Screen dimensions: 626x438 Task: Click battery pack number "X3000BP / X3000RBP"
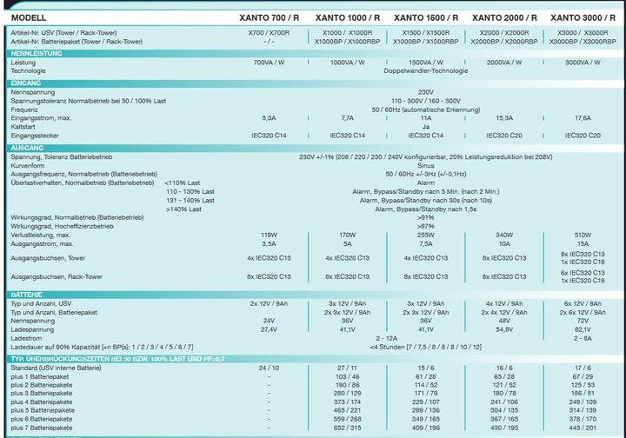[x=583, y=42]
